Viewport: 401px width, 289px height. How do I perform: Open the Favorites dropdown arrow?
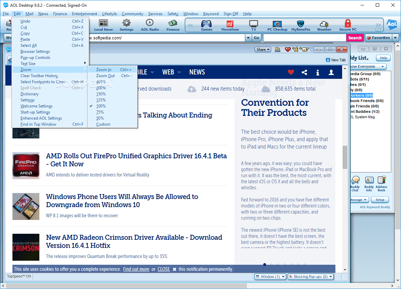395,38
